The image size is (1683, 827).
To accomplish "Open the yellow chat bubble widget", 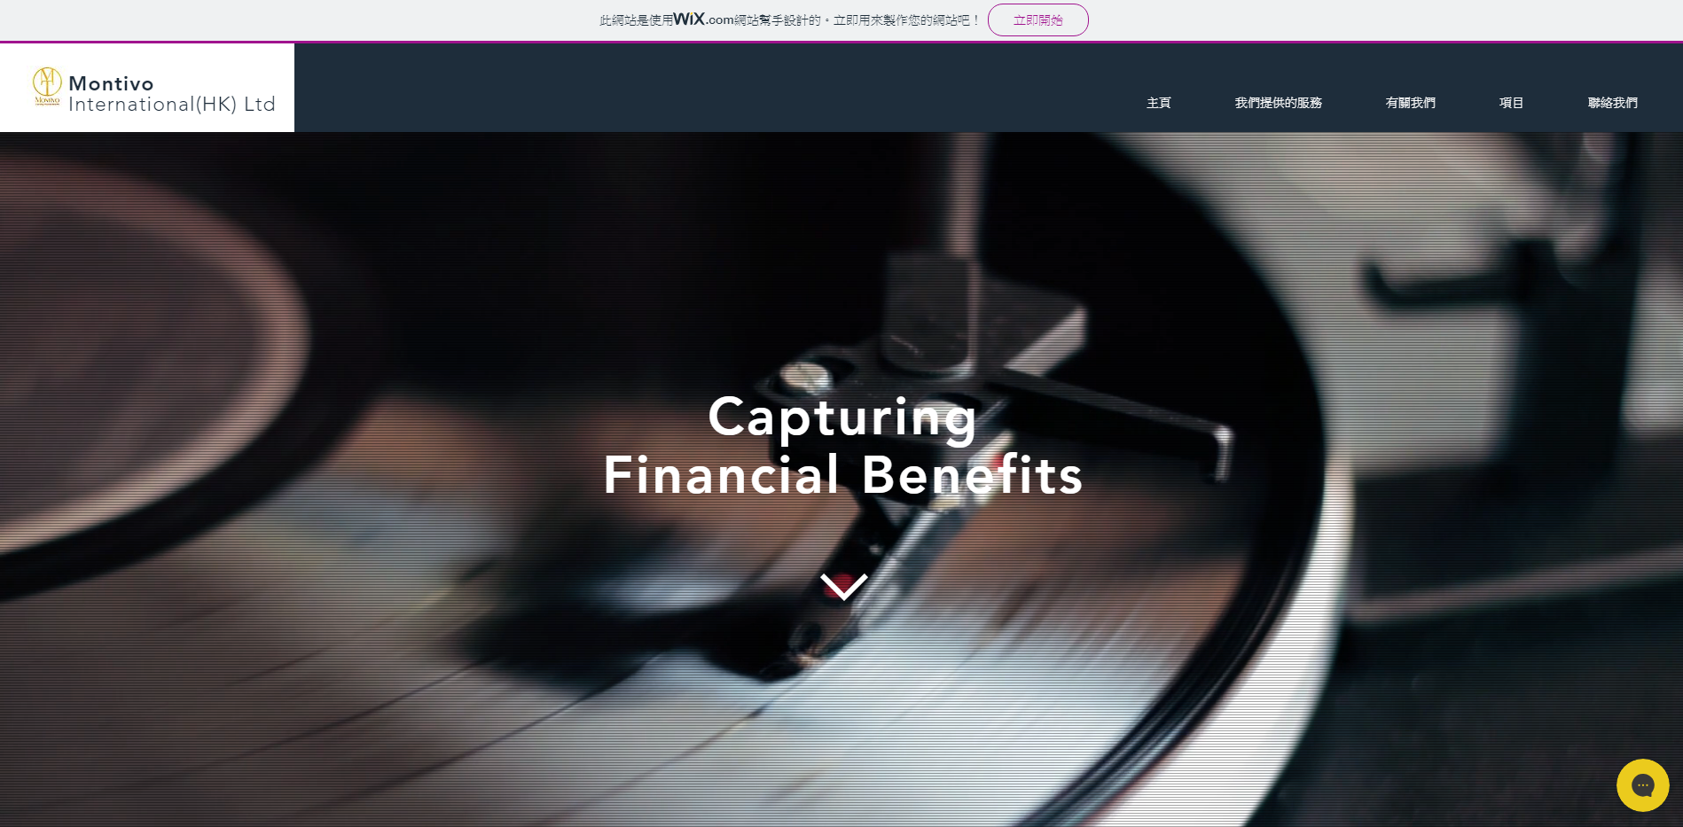I will [1642, 785].
